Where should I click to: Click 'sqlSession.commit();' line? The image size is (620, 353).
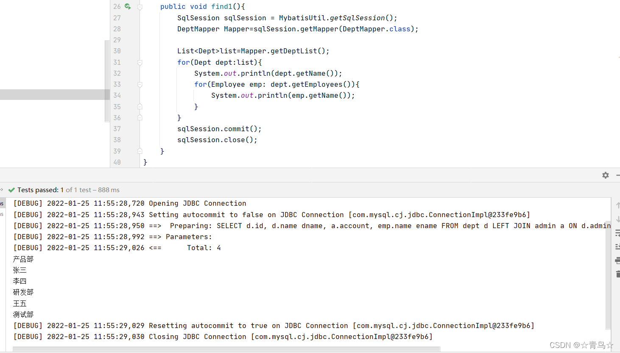click(x=219, y=129)
